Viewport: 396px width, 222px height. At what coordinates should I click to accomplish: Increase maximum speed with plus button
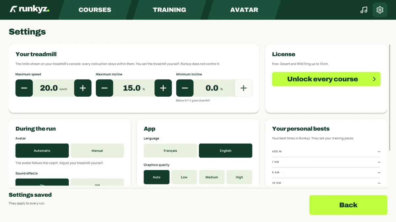tap(83, 88)
